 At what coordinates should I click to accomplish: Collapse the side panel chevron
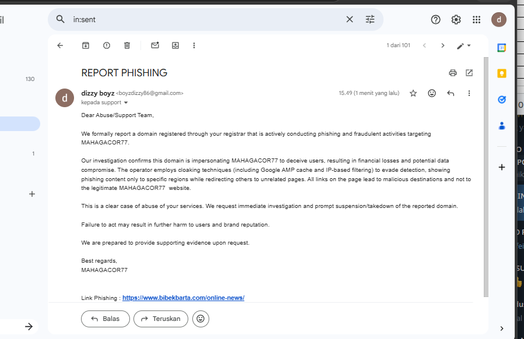tap(502, 329)
